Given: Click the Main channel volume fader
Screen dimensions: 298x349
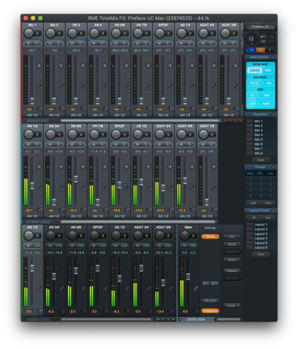Looking at the screenshot, I should tap(188, 276).
